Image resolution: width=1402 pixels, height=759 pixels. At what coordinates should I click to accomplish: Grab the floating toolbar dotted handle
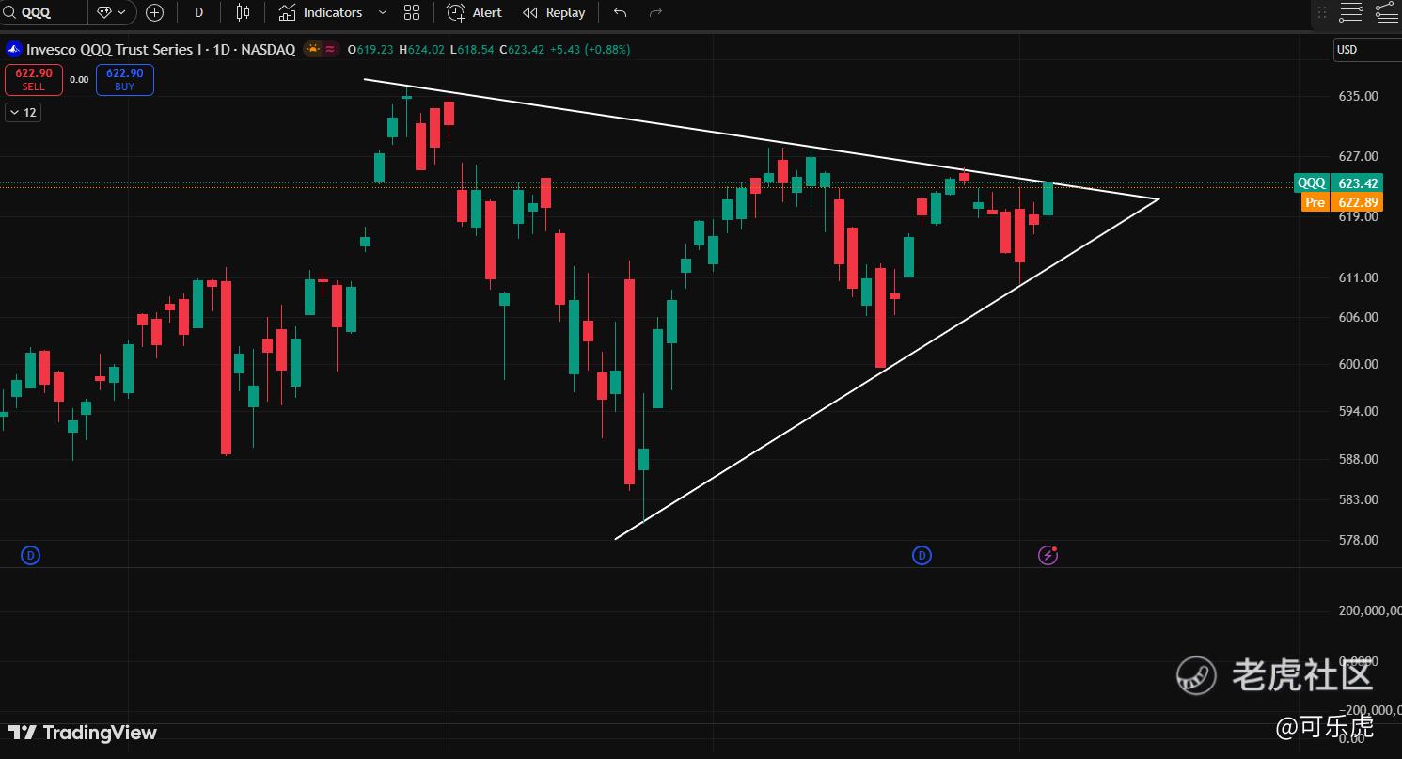pyautogui.click(x=1322, y=12)
